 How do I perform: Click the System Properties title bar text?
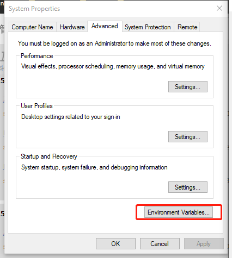[34, 9]
